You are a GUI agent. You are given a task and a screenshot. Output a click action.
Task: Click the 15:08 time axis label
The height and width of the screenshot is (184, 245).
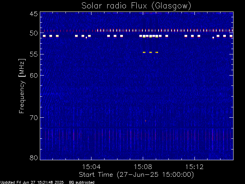143,167
